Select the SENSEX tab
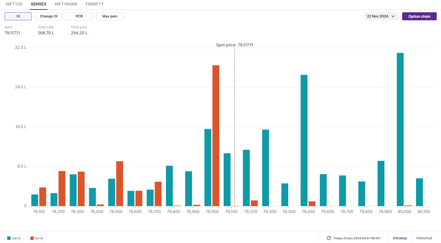Screen dimensions: 441x243 [39, 4]
